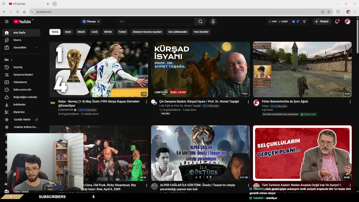The width and height of the screenshot is (359, 202).
Task: Open Lobi Türk ve Prof. Dr. Ahmet Taşağıl channel
Action: click(180, 106)
